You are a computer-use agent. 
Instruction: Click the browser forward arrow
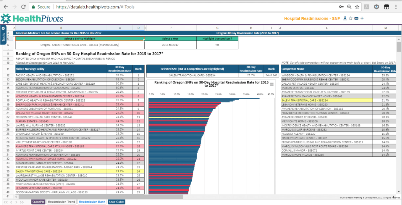[x=14, y=7]
